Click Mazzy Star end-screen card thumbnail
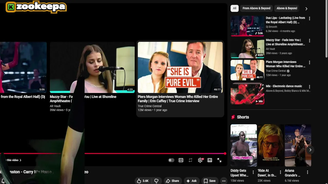Viewport: 328px width, 184px height. coord(92,67)
